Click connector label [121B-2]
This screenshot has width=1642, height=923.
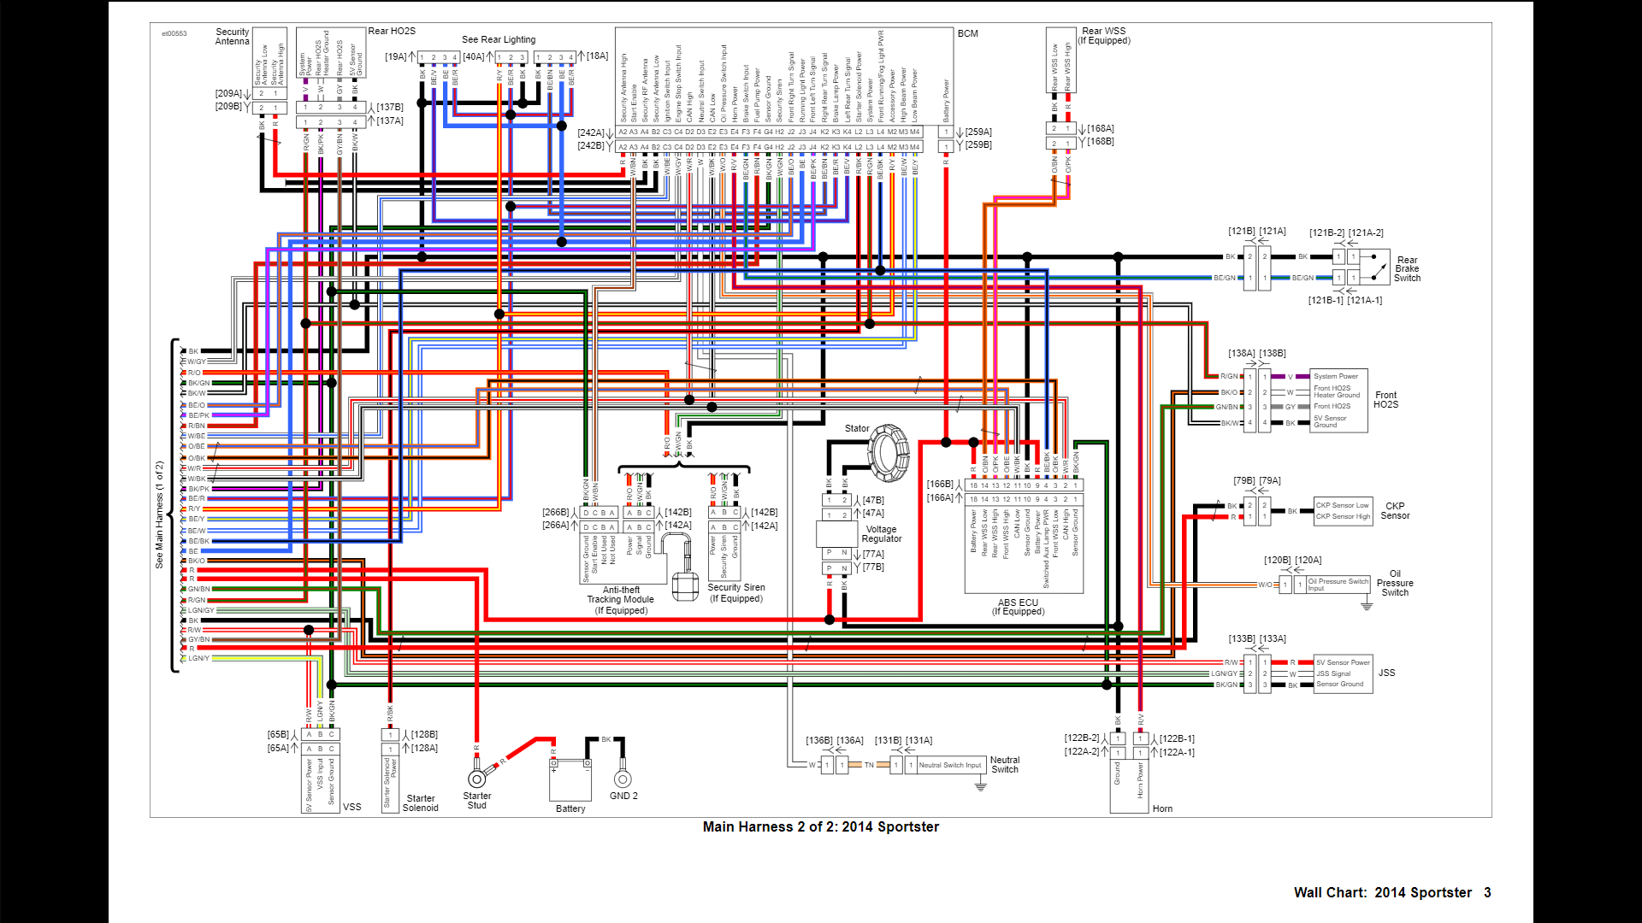[1327, 232]
